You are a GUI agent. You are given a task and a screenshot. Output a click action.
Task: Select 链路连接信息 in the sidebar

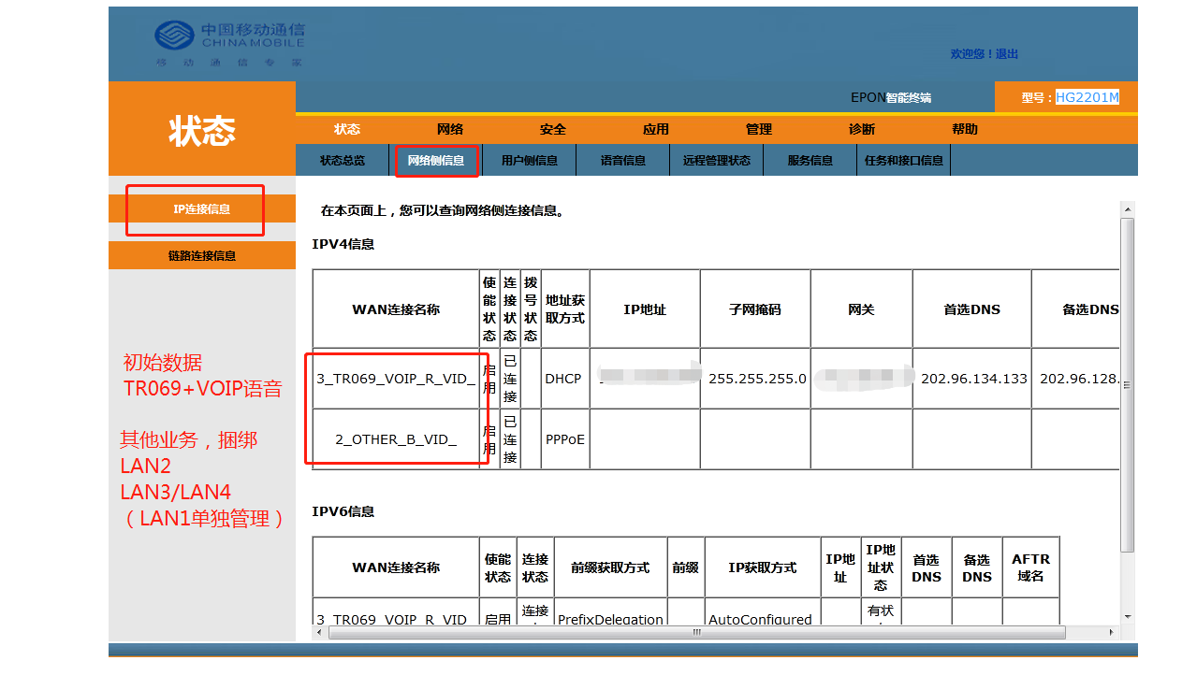(202, 255)
